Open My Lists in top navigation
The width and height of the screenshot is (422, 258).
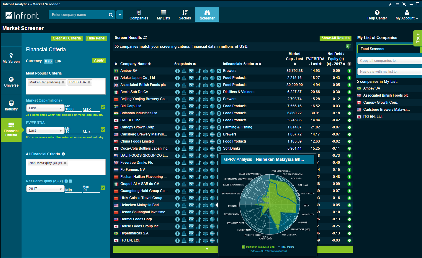click(x=163, y=15)
